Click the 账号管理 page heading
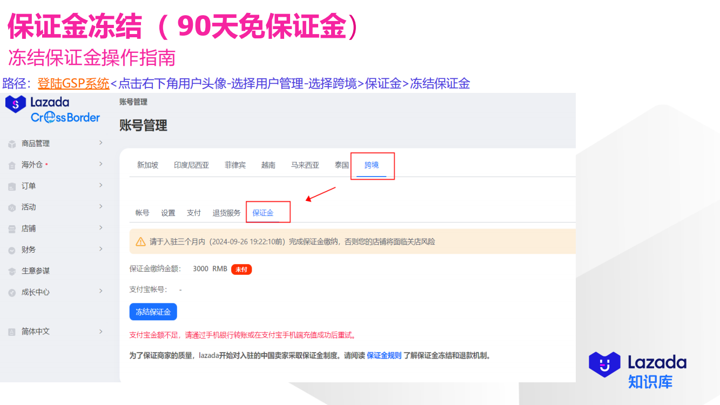720x405 pixels. click(143, 126)
